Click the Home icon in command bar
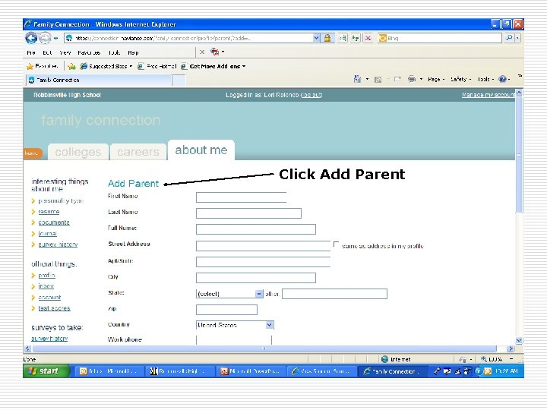This screenshot has width=547, height=410. (x=357, y=79)
